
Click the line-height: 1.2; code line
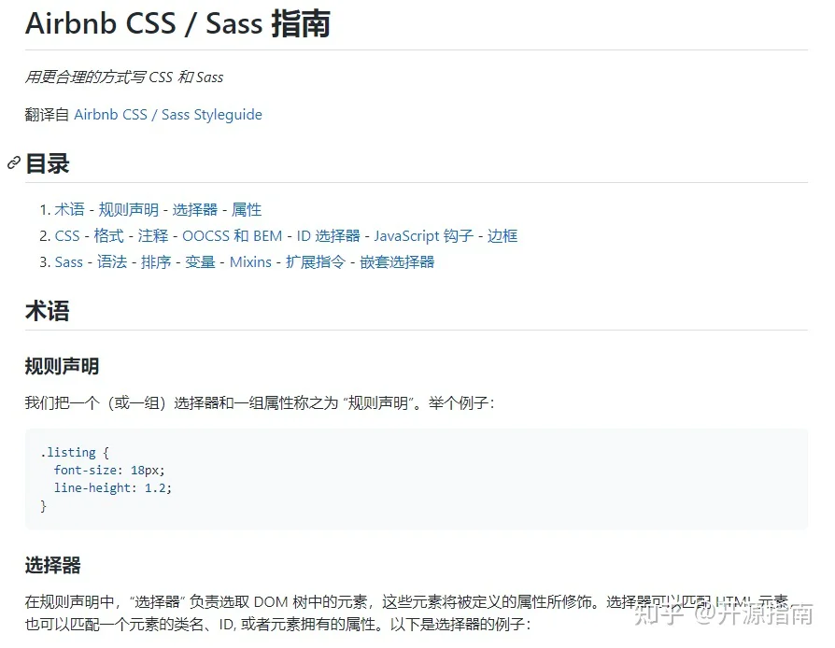click(112, 487)
